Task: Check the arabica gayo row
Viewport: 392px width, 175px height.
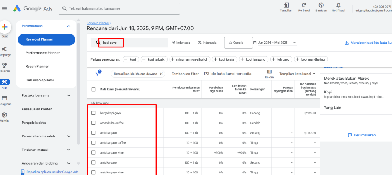Action: [93, 133]
